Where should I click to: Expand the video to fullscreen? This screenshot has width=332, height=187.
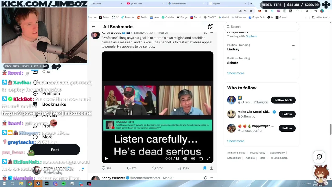pos(209,158)
